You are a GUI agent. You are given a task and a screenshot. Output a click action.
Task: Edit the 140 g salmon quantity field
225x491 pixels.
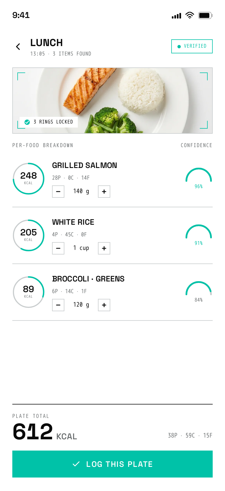[81, 192]
